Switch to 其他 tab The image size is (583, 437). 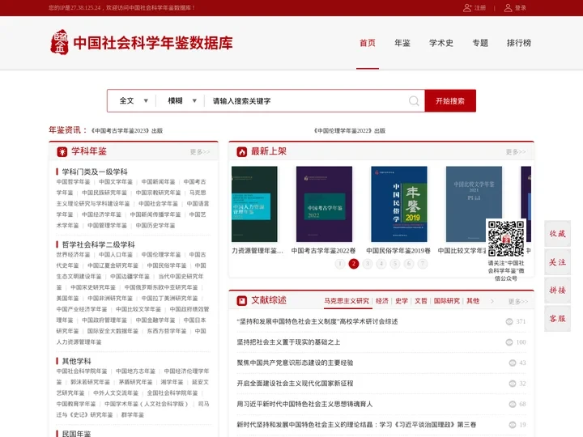point(473,301)
